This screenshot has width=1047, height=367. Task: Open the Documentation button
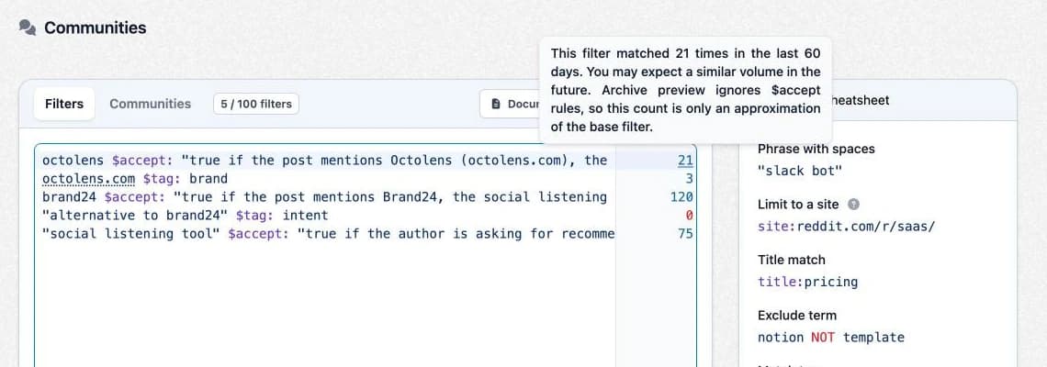pos(510,104)
